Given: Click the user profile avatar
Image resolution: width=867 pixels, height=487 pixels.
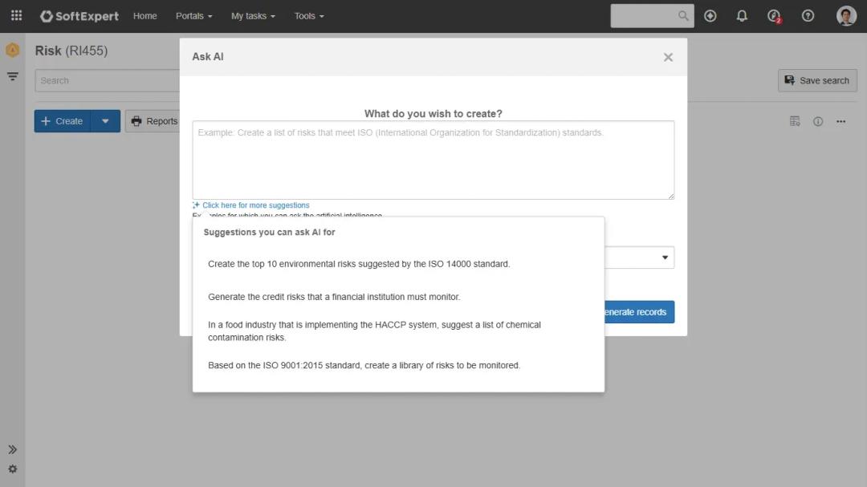Looking at the screenshot, I should [x=846, y=16].
